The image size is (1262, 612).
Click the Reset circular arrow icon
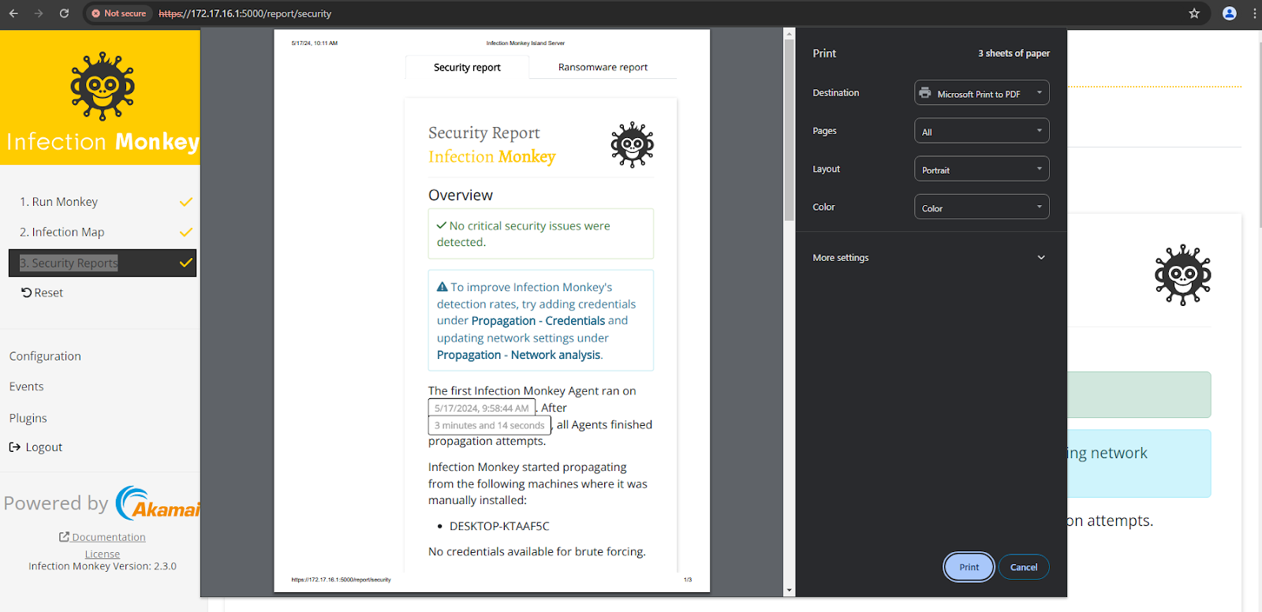pyautogui.click(x=26, y=293)
